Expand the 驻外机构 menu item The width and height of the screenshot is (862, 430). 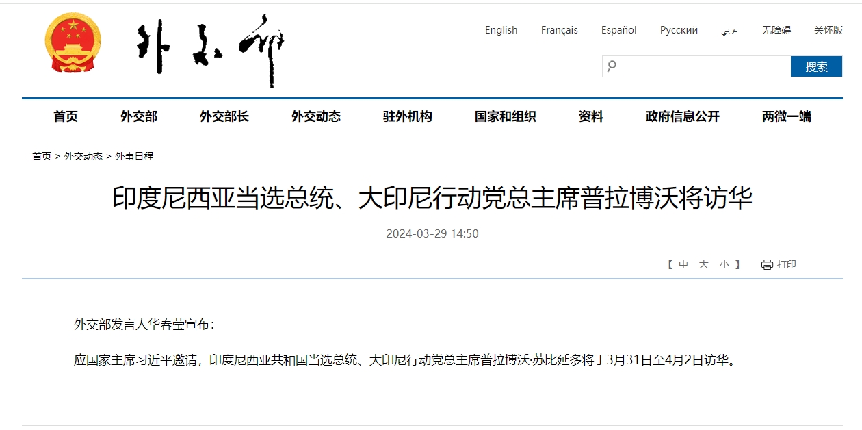tap(407, 116)
